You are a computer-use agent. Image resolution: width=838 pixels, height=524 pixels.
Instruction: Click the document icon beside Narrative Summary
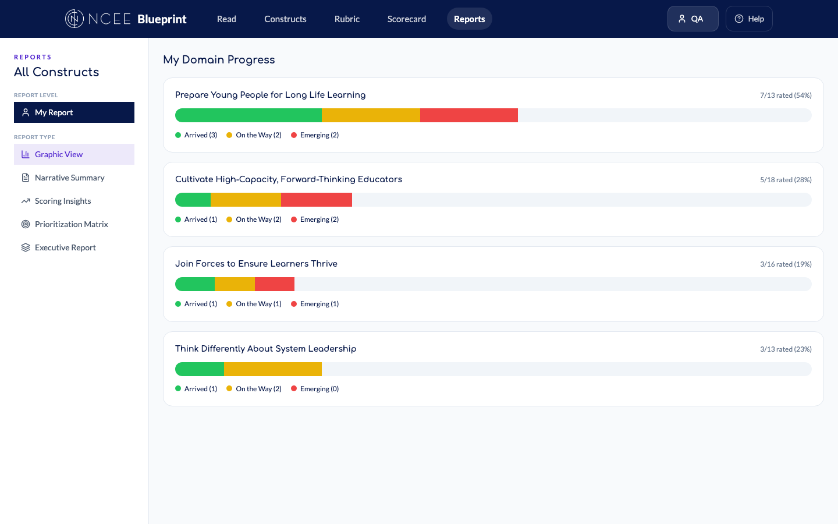coord(26,178)
